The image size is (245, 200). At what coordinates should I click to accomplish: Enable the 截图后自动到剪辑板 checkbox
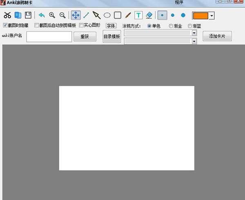tap(37, 25)
